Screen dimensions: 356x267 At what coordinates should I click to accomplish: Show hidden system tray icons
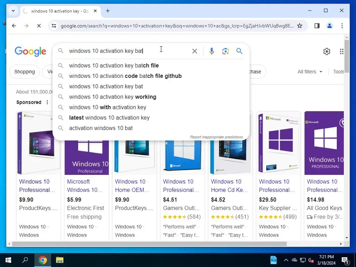(x=286, y=260)
